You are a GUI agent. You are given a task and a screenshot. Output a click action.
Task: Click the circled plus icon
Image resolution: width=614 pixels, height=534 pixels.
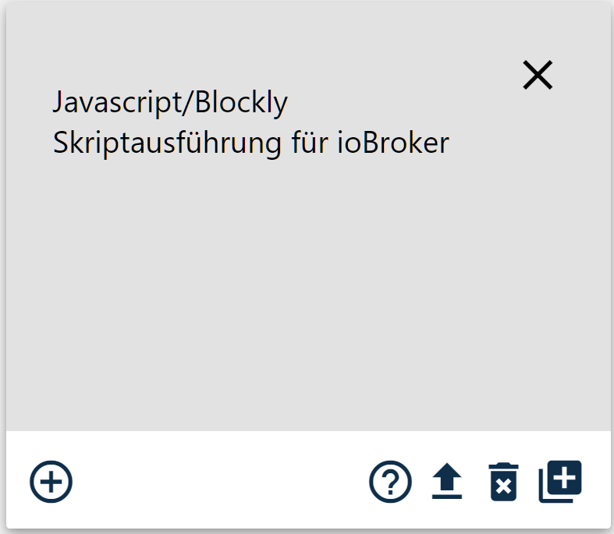(51, 482)
